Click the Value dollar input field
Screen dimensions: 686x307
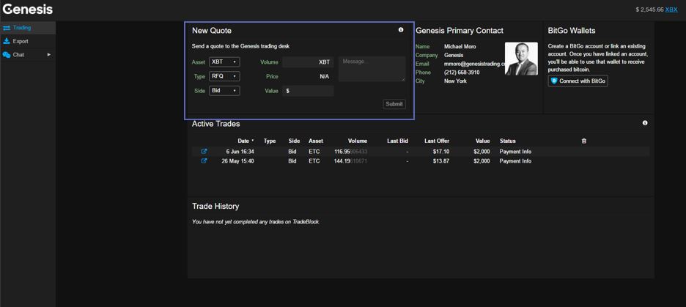(308, 91)
